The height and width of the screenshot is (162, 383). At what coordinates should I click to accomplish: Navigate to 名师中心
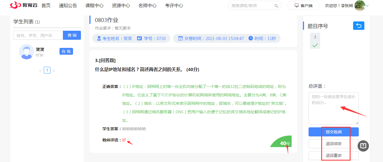click(148, 6)
